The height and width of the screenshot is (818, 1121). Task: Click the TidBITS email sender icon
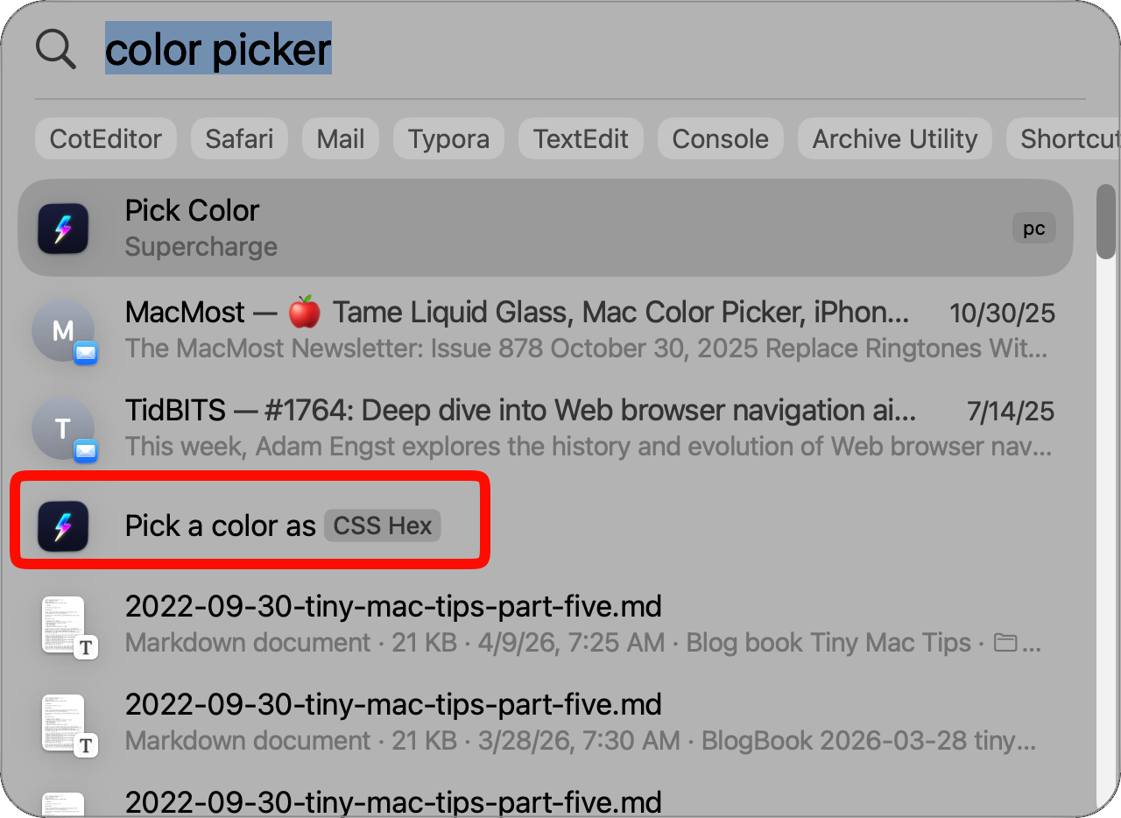[x=64, y=428]
